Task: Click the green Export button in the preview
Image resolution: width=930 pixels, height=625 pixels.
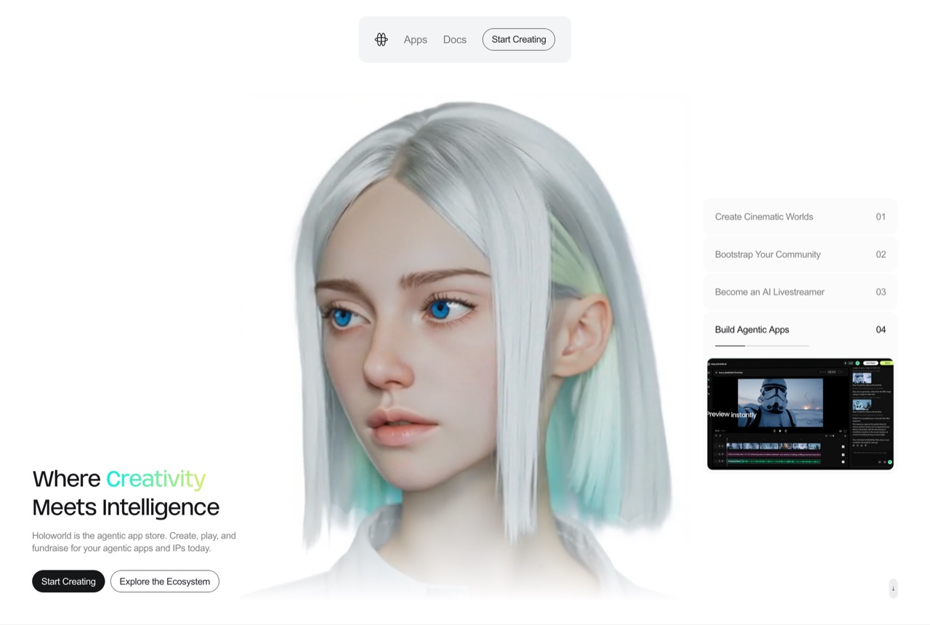Action: 886,363
